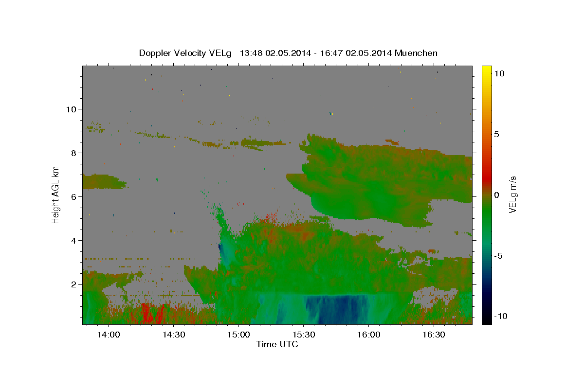Click the 'Muenchen' location in title
Image resolution: width=584 pixels, height=389 pixels.
(416, 53)
